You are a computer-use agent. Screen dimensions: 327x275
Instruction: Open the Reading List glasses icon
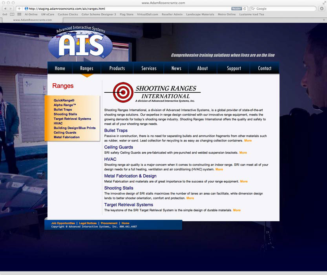click(x=5, y=15)
